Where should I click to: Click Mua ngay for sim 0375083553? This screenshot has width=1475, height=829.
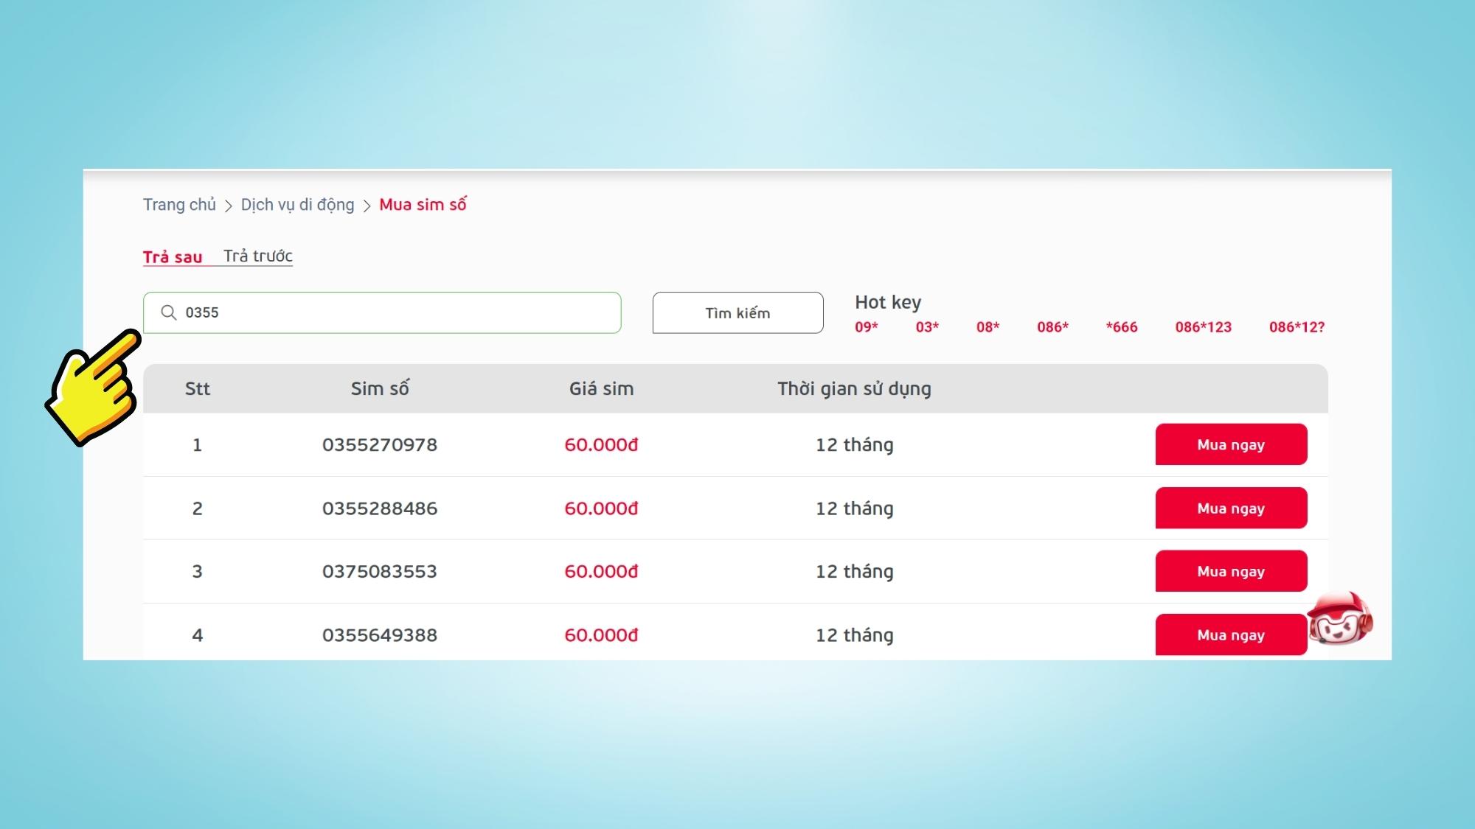click(1231, 571)
